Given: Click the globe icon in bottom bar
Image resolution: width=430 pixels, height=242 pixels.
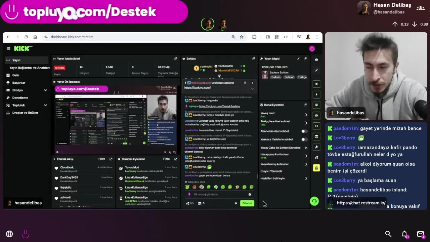Looking at the screenshot, I should click(9, 234).
